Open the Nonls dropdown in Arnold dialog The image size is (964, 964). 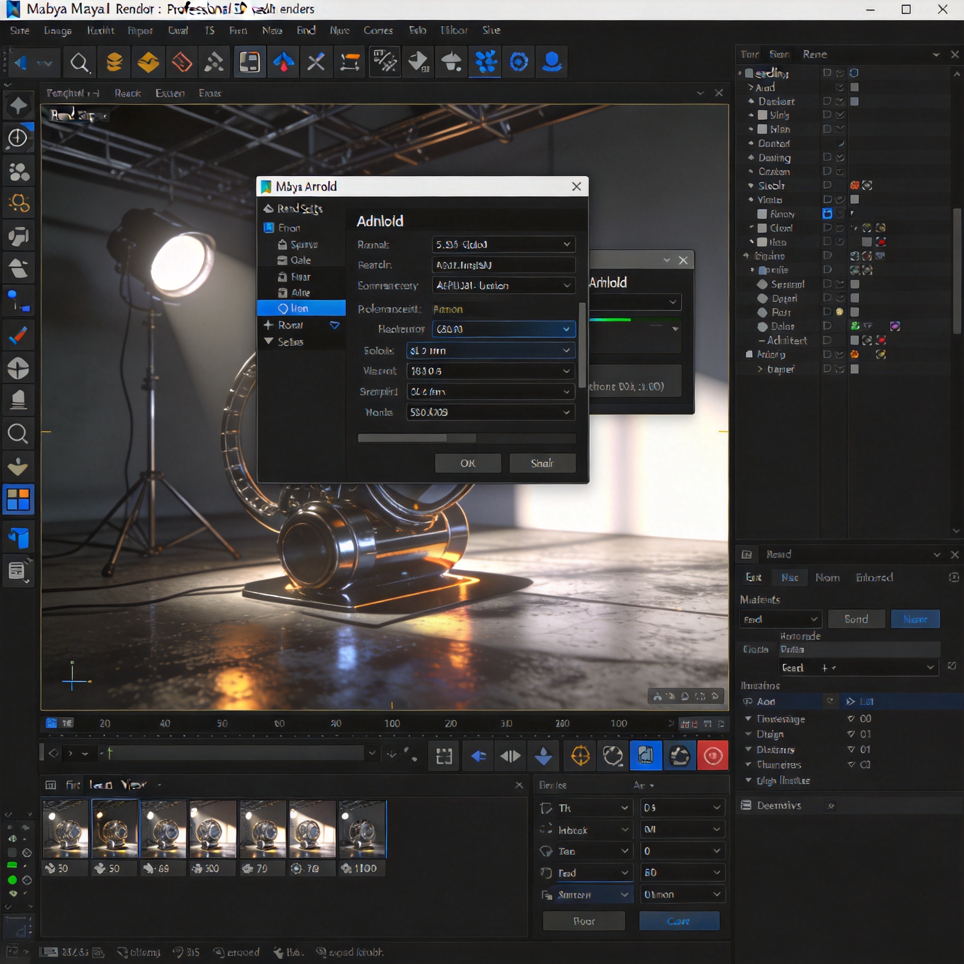[490, 412]
